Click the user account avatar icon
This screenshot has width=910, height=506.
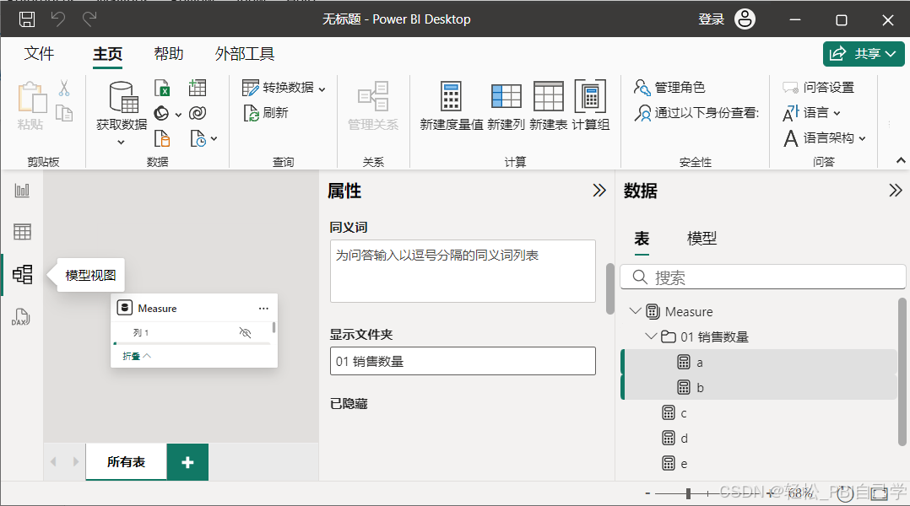pyautogui.click(x=745, y=19)
